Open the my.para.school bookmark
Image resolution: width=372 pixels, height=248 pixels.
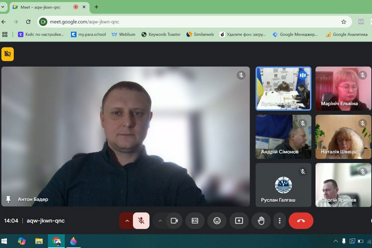(88, 34)
